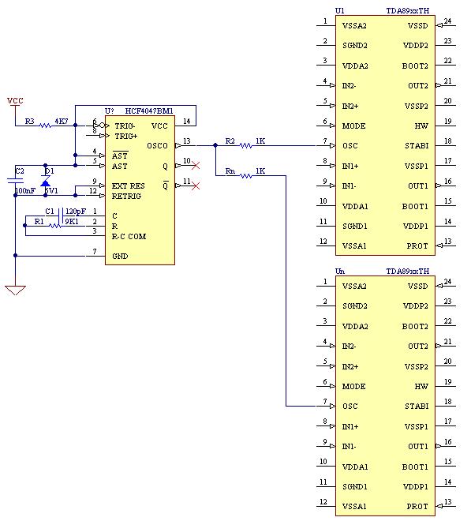The width and height of the screenshot is (471, 521).
Task: Click the VSSA1 pin on Un
Action: (x=354, y=507)
